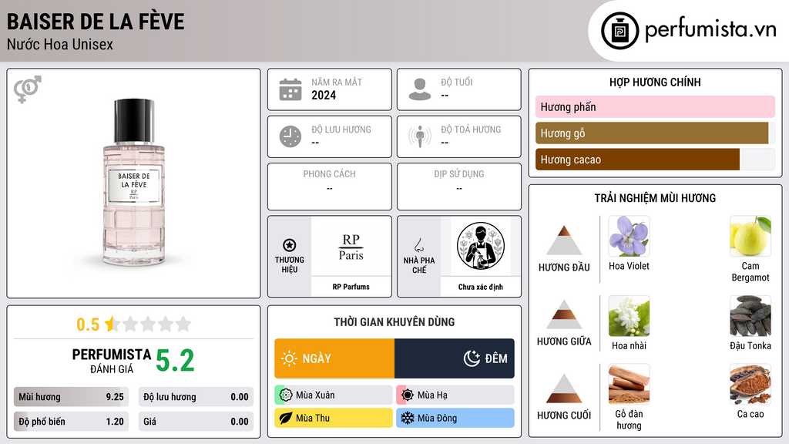Click the half-filled rating star
Image resolution: width=789 pixels, height=444 pixels.
coord(112,324)
